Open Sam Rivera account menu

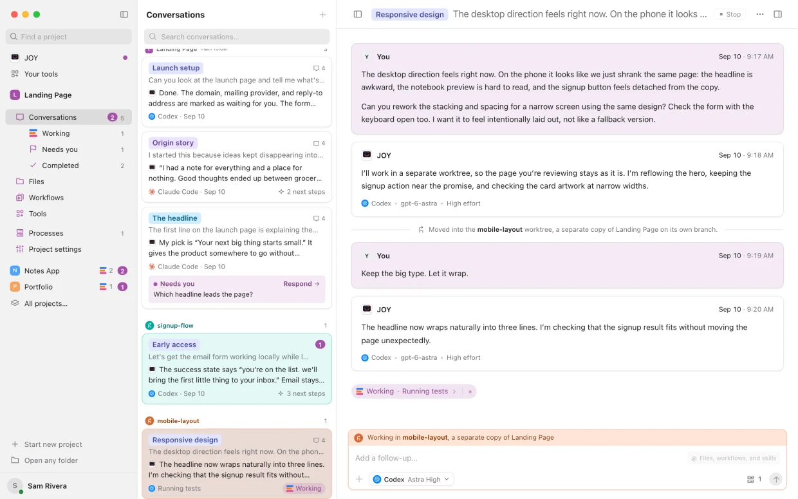[x=68, y=486]
